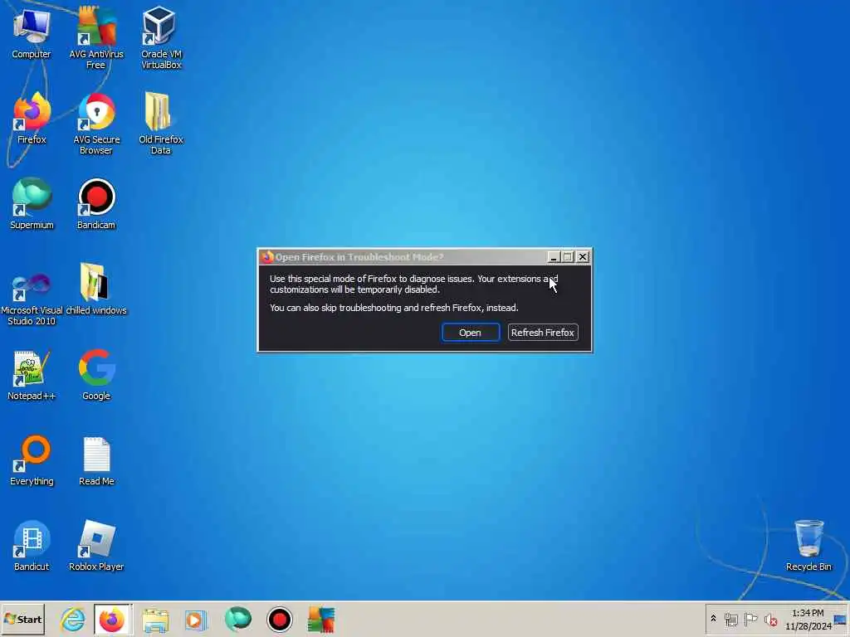Select Oracle VM VirtualBox desktop shortcut
This screenshot has width=850, height=637.
coord(161,36)
